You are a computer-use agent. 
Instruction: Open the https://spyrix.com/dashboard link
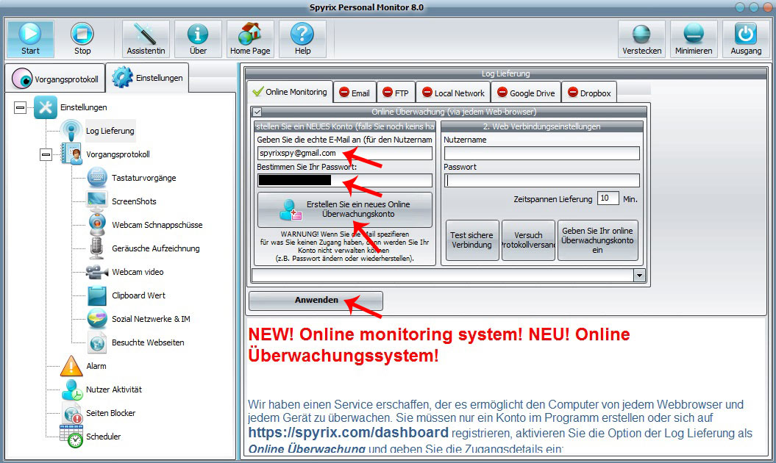(349, 432)
